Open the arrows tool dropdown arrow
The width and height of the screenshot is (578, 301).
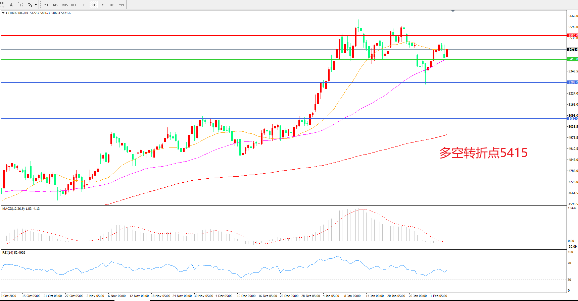pos(36,5)
